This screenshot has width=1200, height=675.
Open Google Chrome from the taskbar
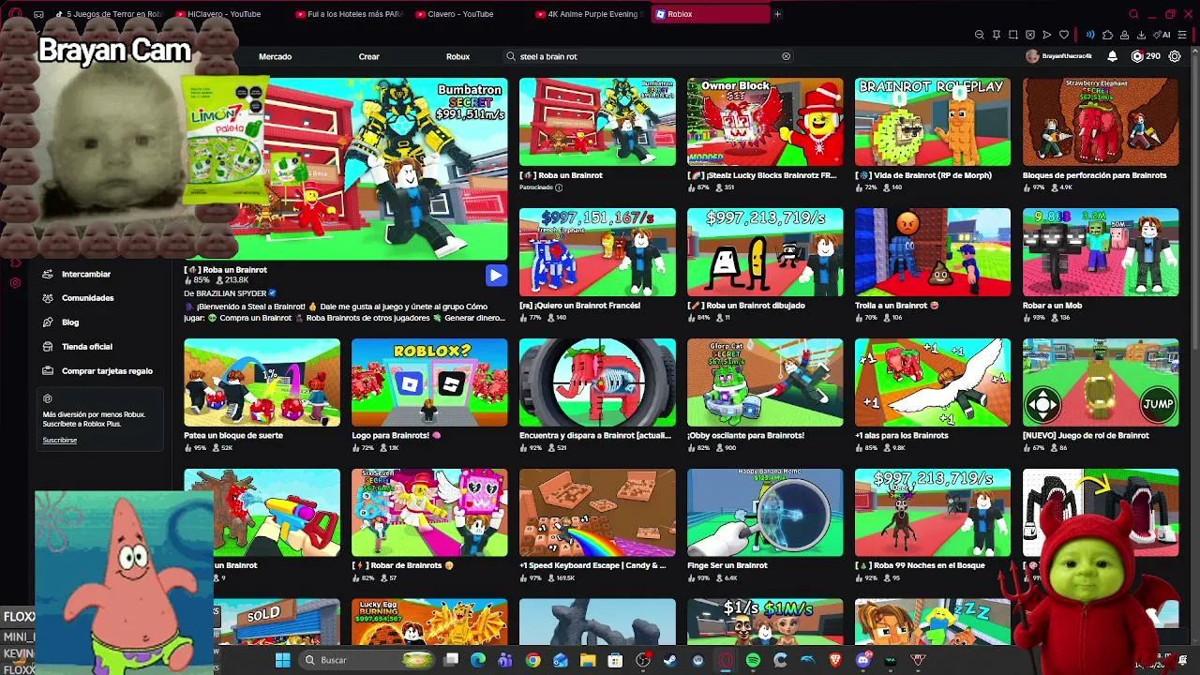pyautogui.click(x=533, y=660)
